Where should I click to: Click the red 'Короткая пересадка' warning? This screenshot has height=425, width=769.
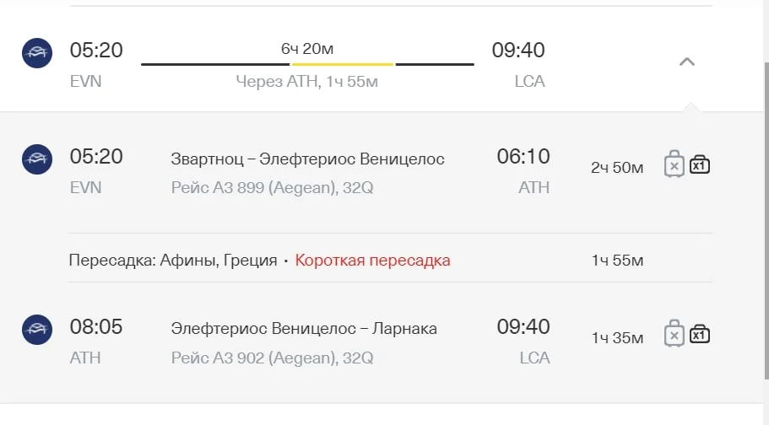click(x=372, y=261)
